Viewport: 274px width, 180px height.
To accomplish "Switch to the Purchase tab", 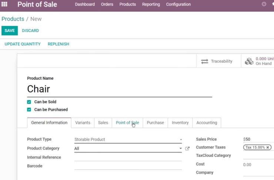I will point(156,122).
